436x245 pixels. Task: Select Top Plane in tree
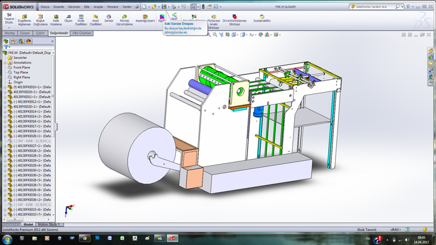click(21, 72)
